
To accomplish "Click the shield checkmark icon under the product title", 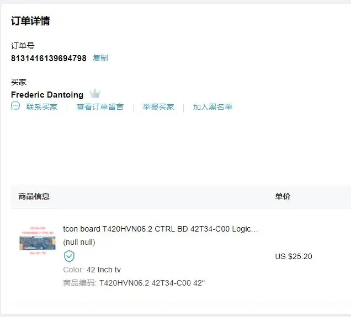I will [69, 256].
